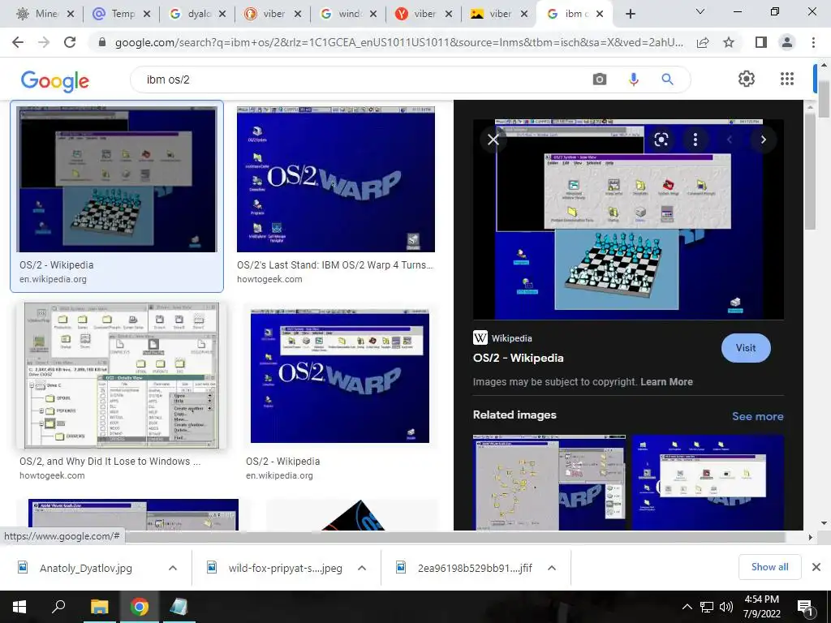Open the related blue desktop image
831x623 pixels.
coord(708,482)
